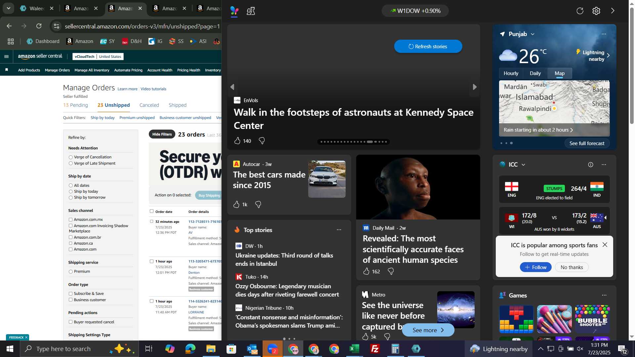
Task: Like the Daily Mail ancient faces article
Action: pos(366,271)
